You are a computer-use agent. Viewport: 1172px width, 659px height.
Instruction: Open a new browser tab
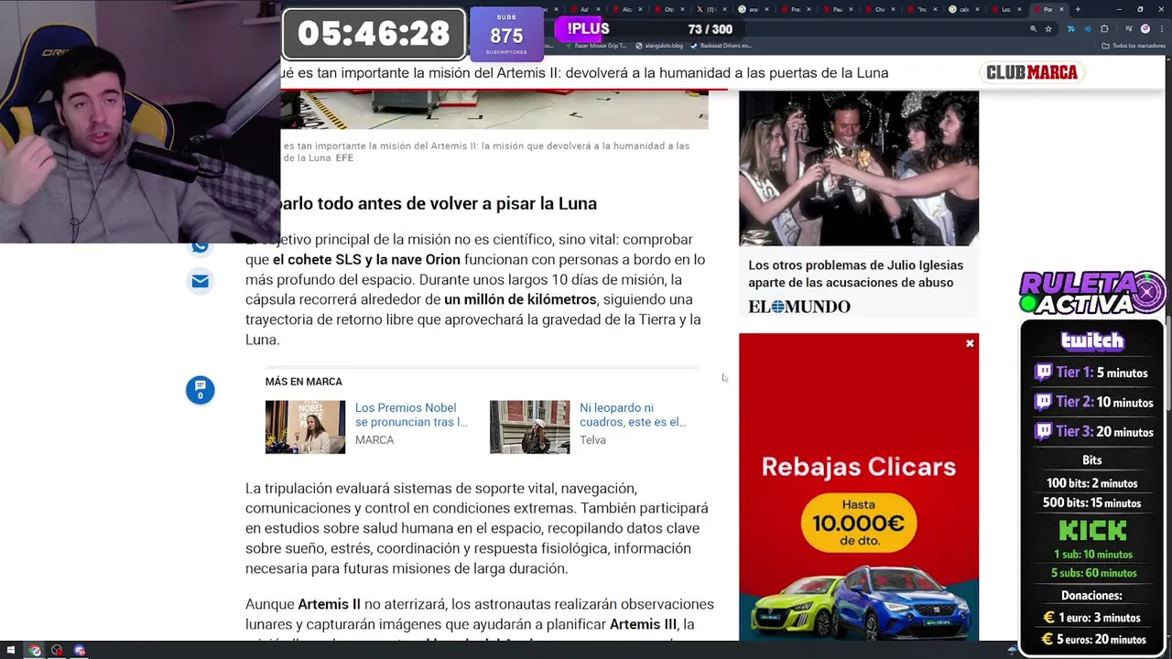click(1078, 9)
